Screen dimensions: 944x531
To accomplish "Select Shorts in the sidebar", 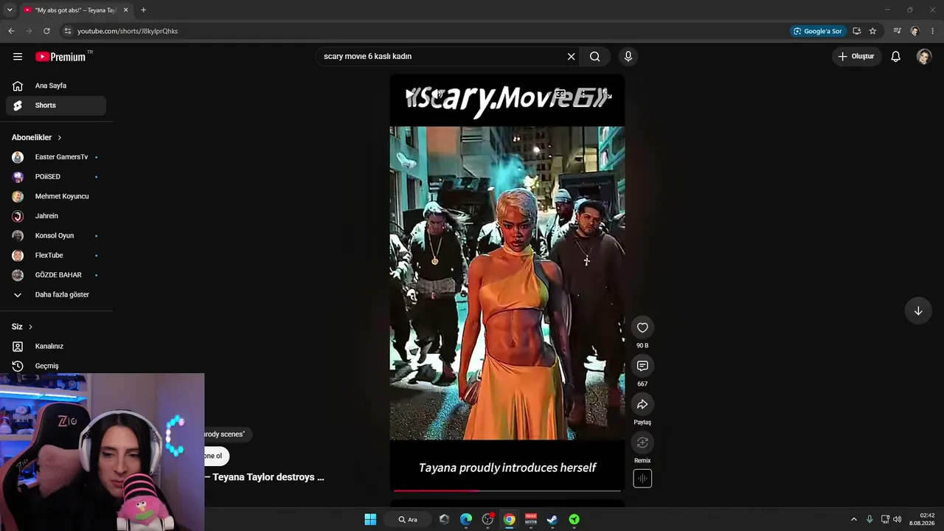I will pos(56,105).
